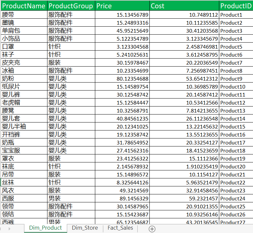The height and width of the screenshot is (233, 253).
Task: Click the cell containing 领结
Action: pyautogui.click(x=24, y=214)
